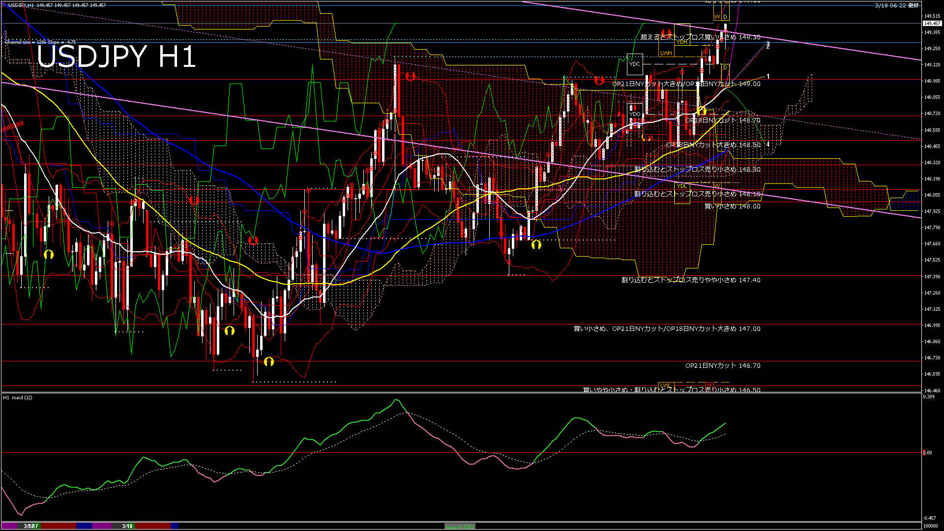Click the orange LWH label box
944x531 pixels.
[666, 53]
